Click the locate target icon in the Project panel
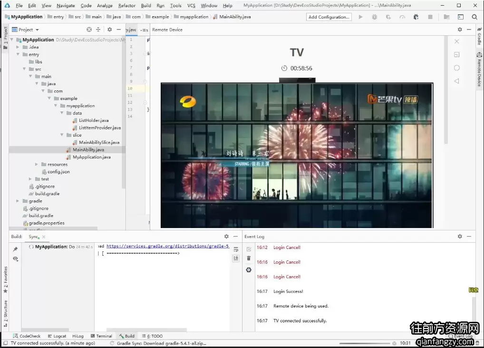The image size is (484, 348). coord(89,30)
